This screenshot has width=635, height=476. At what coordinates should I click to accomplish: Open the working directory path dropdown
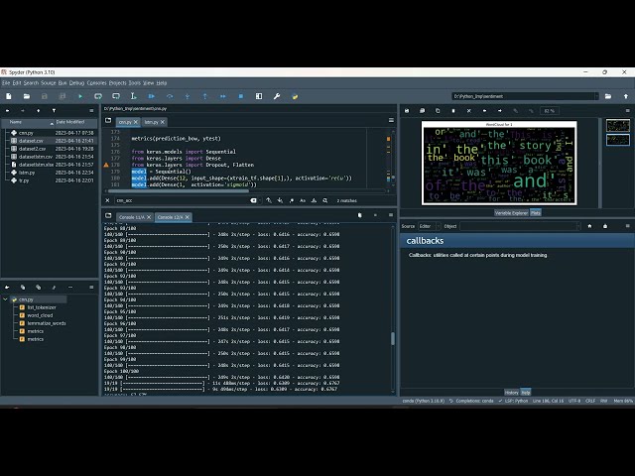pyautogui.click(x=596, y=96)
